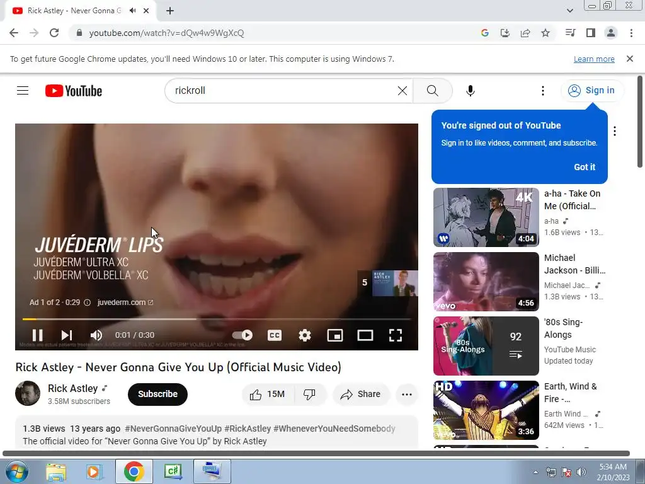This screenshot has height=484, width=645.
Task: Like the video with 15M thumbs-up
Action: pyautogui.click(x=268, y=395)
